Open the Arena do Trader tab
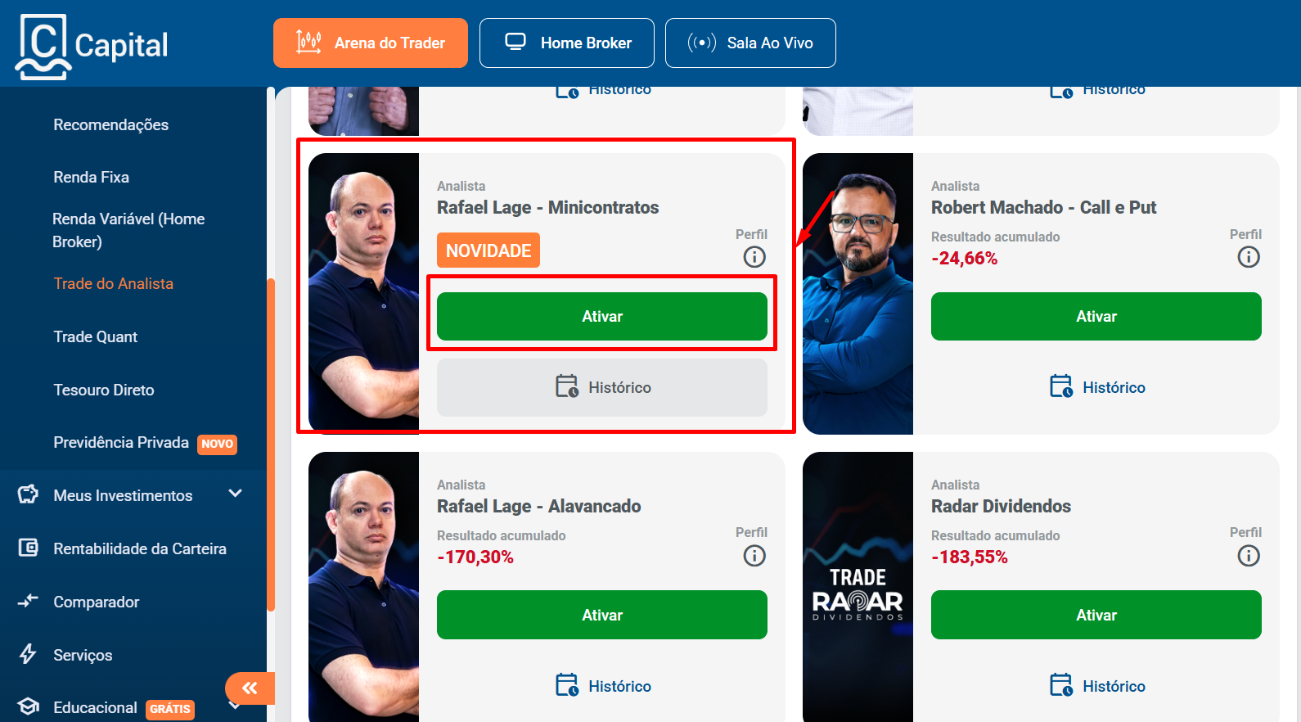Image resolution: width=1301 pixels, height=722 pixels. tap(371, 43)
